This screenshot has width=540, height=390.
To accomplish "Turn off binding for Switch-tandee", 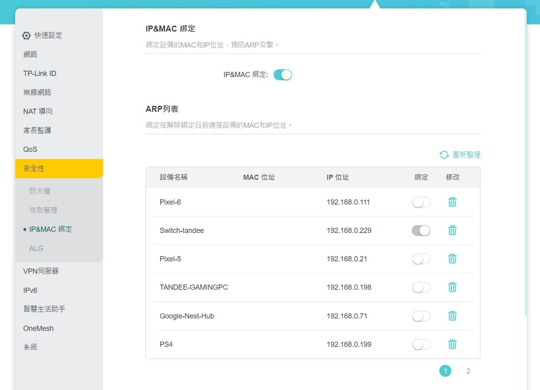I will point(421,231).
